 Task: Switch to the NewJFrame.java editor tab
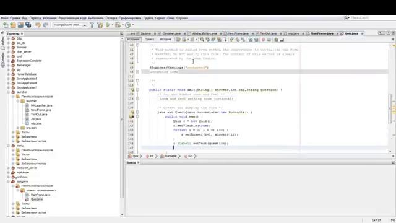click(238, 33)
